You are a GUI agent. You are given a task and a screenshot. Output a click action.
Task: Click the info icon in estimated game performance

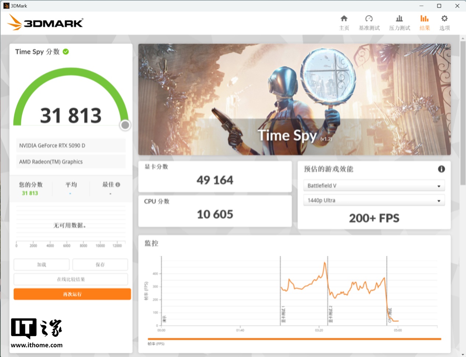click(441, 169)
